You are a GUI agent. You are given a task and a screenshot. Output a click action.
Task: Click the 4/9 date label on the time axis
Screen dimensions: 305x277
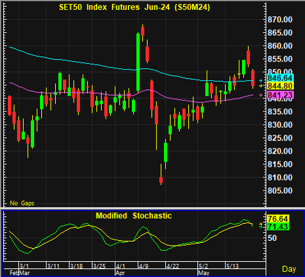tap(144, 266)
